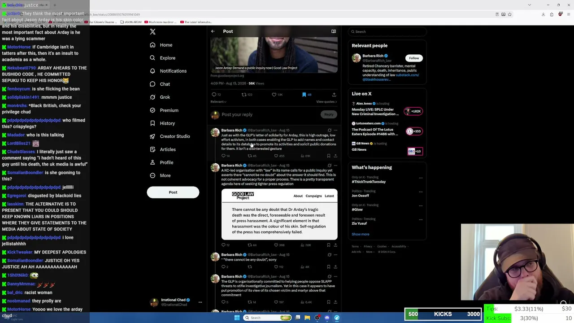Image resolution: width=574 pixels, height=323 pixels.
Task: Open the Good Law Project quoted image
Action: tap(279, 214)
